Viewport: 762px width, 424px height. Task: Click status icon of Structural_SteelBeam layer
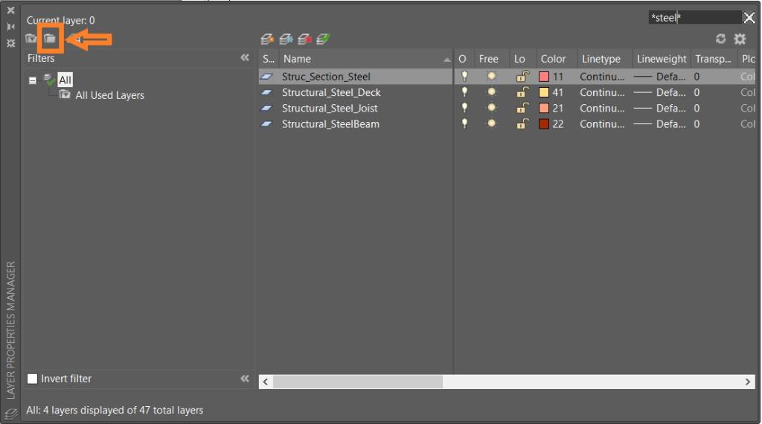pos(266,123)
